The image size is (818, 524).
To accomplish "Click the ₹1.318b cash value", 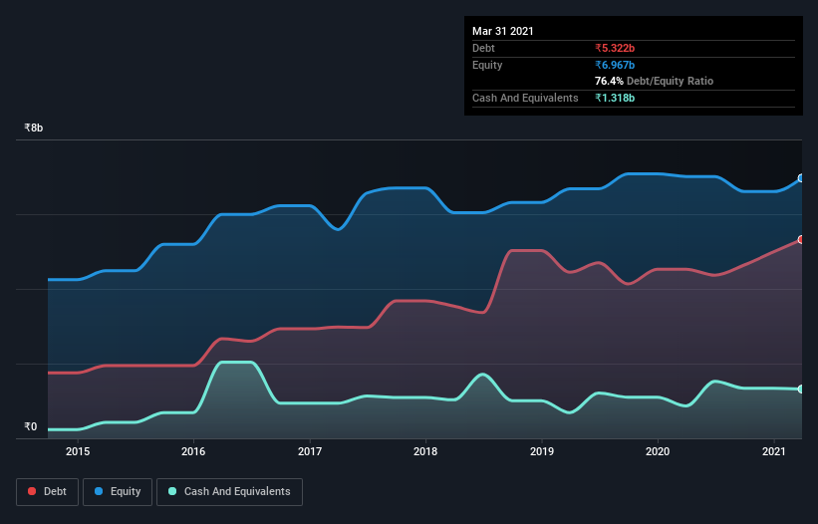I will (x=615, y=98).
